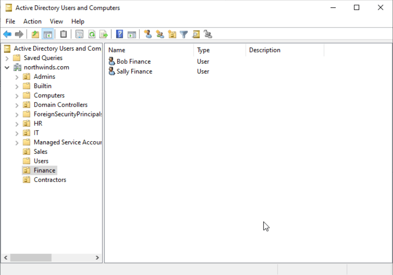Expand the IT organizational unit
This screenshot has height=275, width=393.
[17, 133]
